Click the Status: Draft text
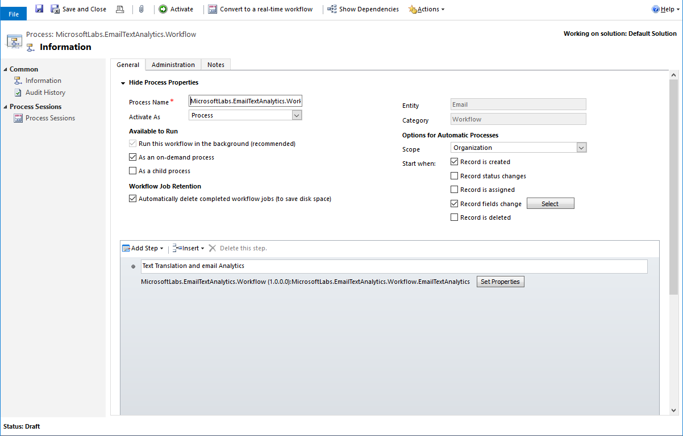Screen dimensions: 683x436 22,426
